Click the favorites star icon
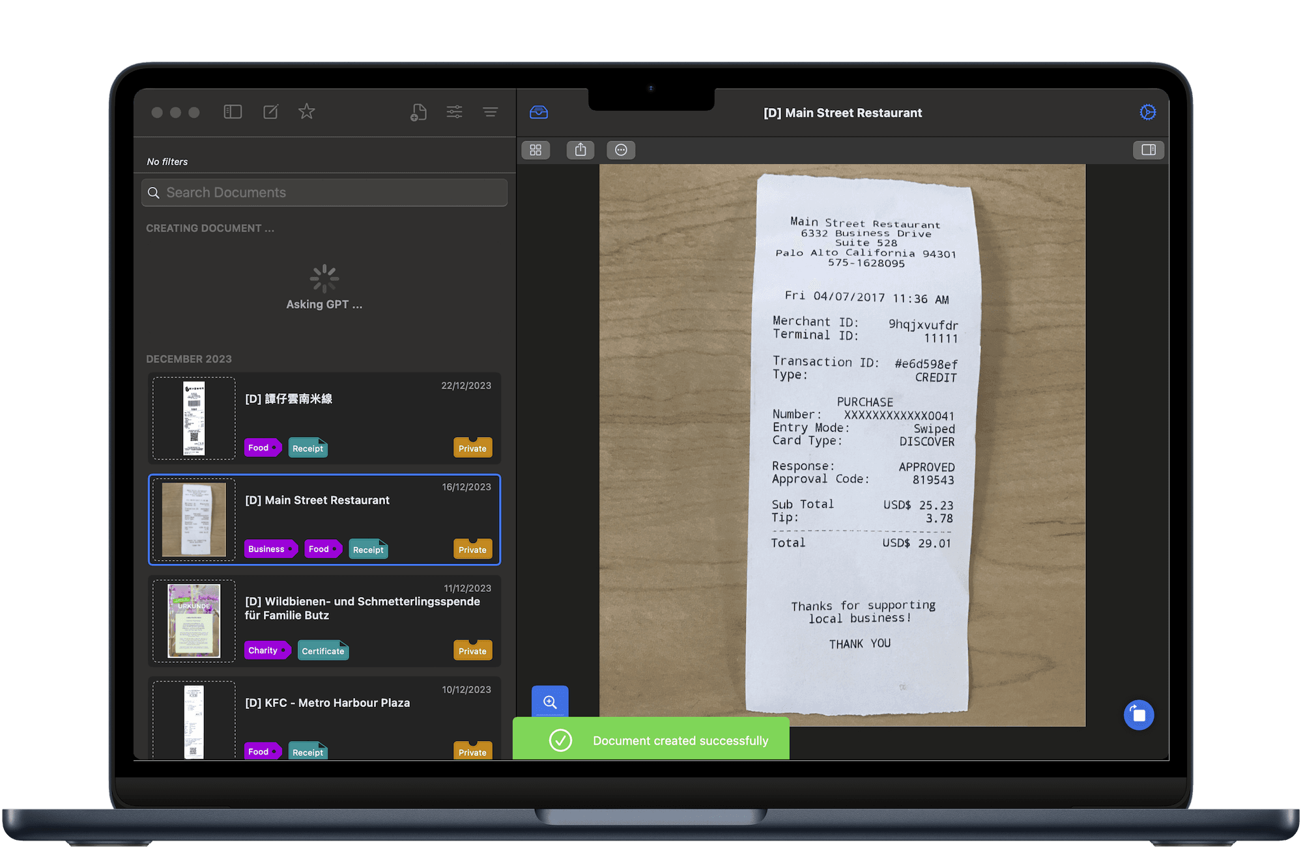1303x849 pixels. [306, 112]
